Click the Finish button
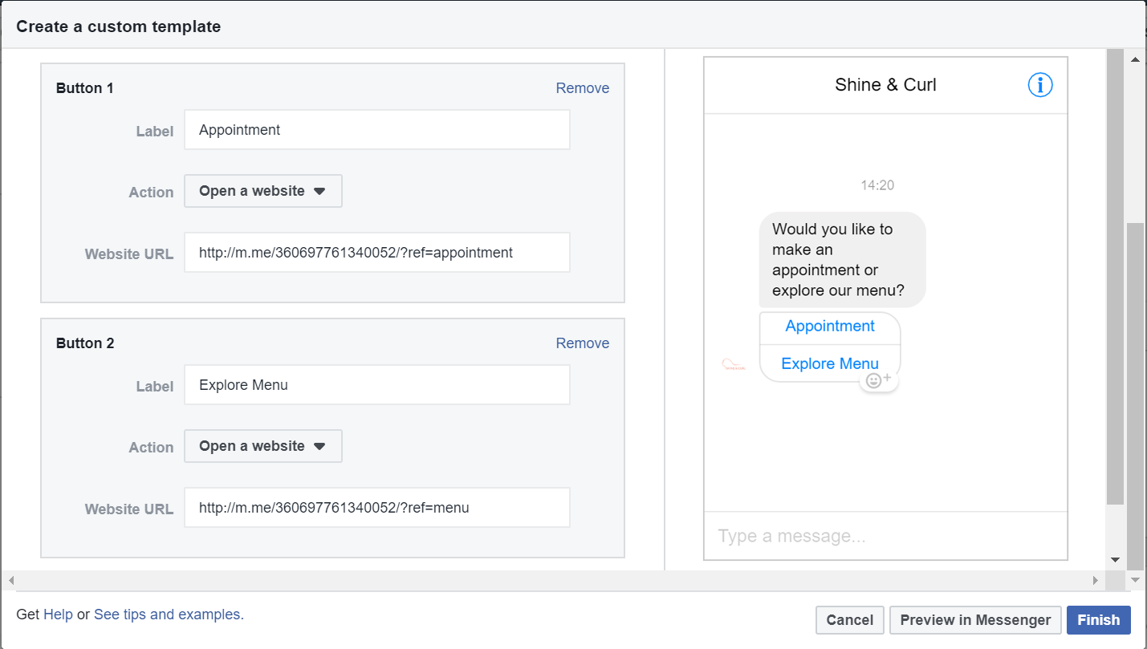 1098,620
